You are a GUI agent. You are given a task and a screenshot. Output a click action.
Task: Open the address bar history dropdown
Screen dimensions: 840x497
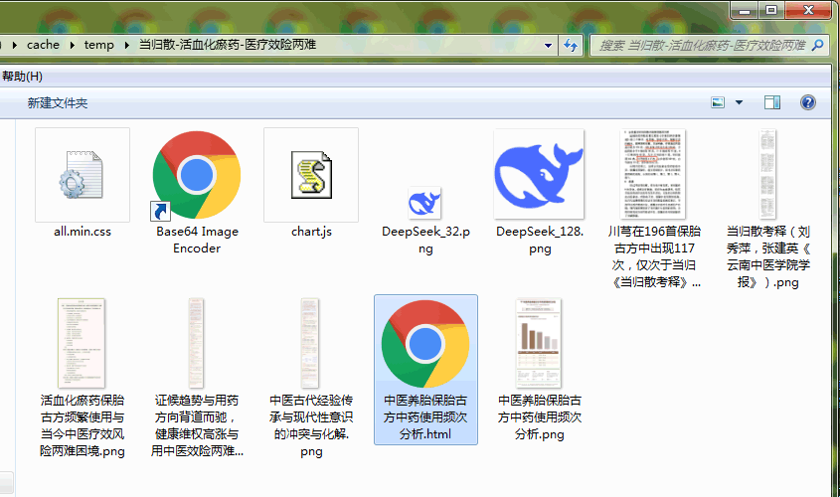[x=548, y=46]
